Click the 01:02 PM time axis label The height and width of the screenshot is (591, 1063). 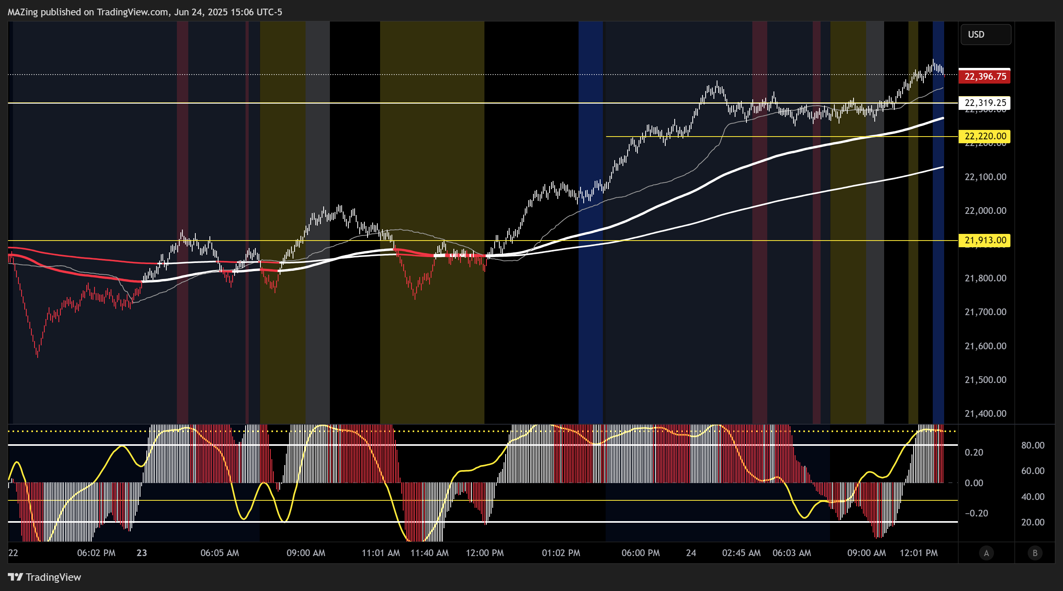tap(561, 553)
